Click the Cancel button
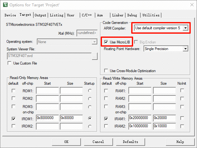Screen dimensions: 197x148 click(98, 142)
